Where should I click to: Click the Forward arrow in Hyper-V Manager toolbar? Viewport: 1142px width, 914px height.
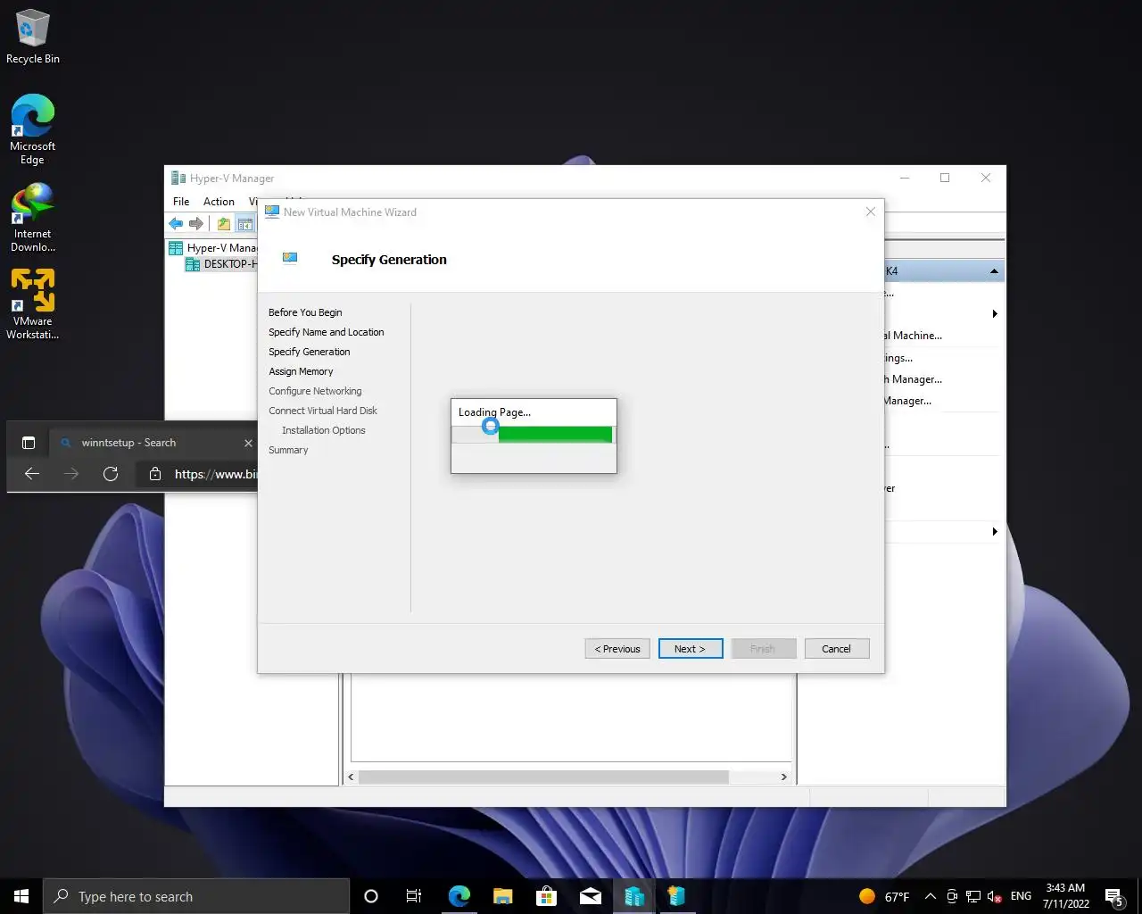tap(196, 224)
